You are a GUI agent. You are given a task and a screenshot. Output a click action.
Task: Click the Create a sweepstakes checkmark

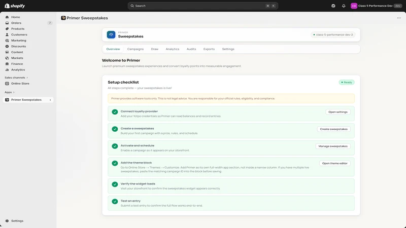(x=115, y=129)
